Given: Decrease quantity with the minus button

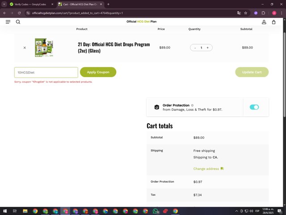Looking at the screenshot, I should [195, 48].
